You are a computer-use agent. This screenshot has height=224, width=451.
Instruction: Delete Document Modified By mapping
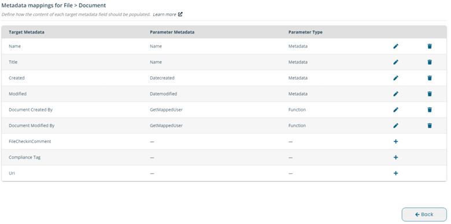(430, 125)
